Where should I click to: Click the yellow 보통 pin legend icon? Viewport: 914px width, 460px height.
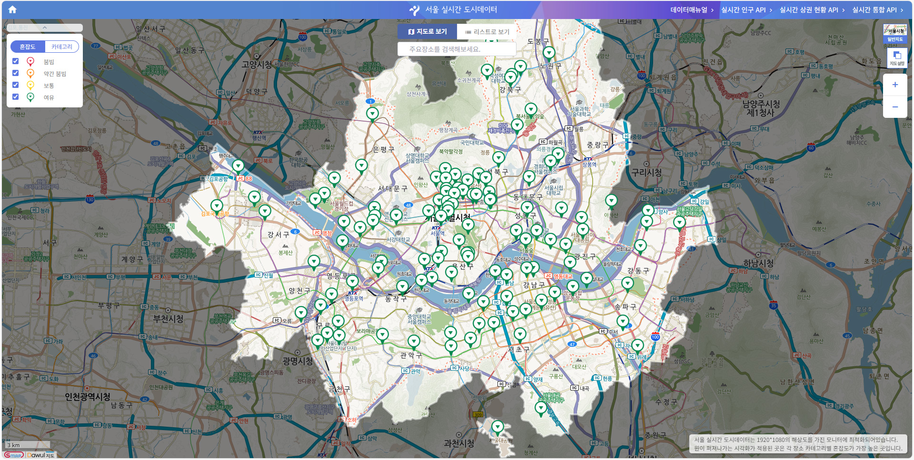[x=30, y=85]
